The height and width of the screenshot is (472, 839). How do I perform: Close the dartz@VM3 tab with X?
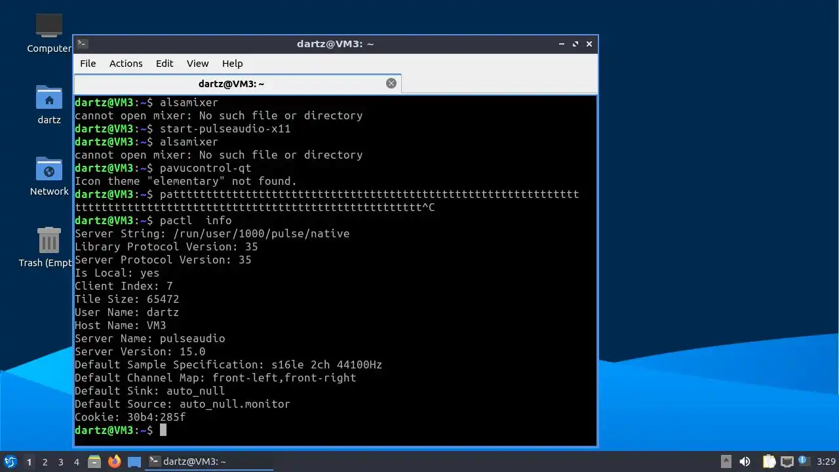(391, 83)
